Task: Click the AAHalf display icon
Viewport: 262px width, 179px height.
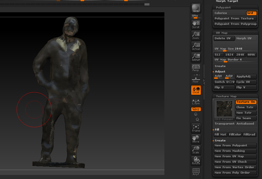Action: click(x=196, y=57)
